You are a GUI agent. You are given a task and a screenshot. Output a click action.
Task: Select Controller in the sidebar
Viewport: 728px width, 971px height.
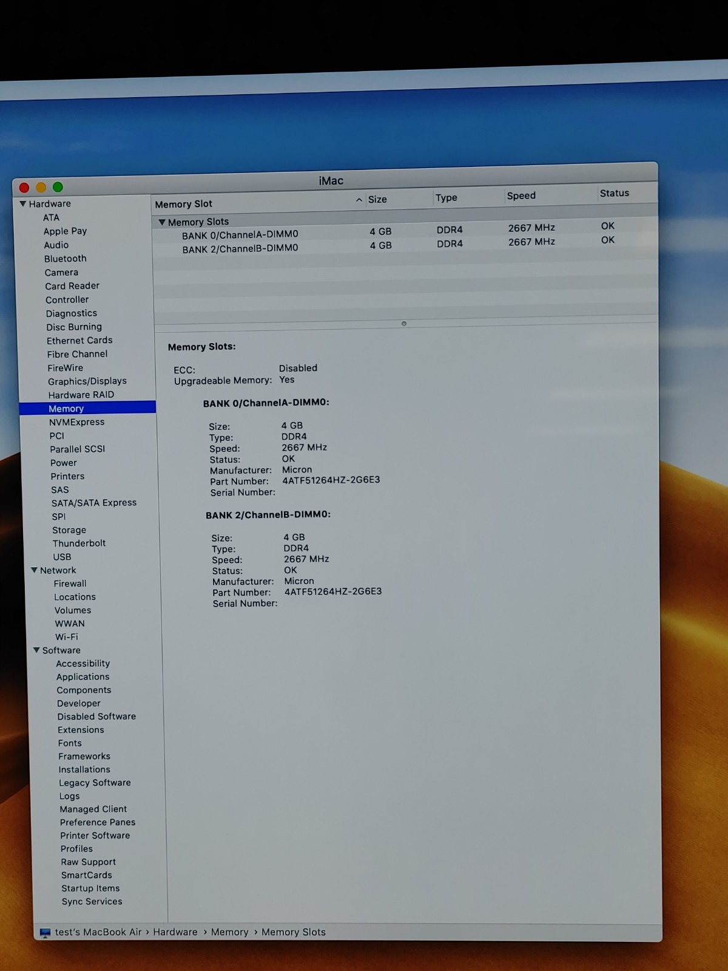[67, 300]
